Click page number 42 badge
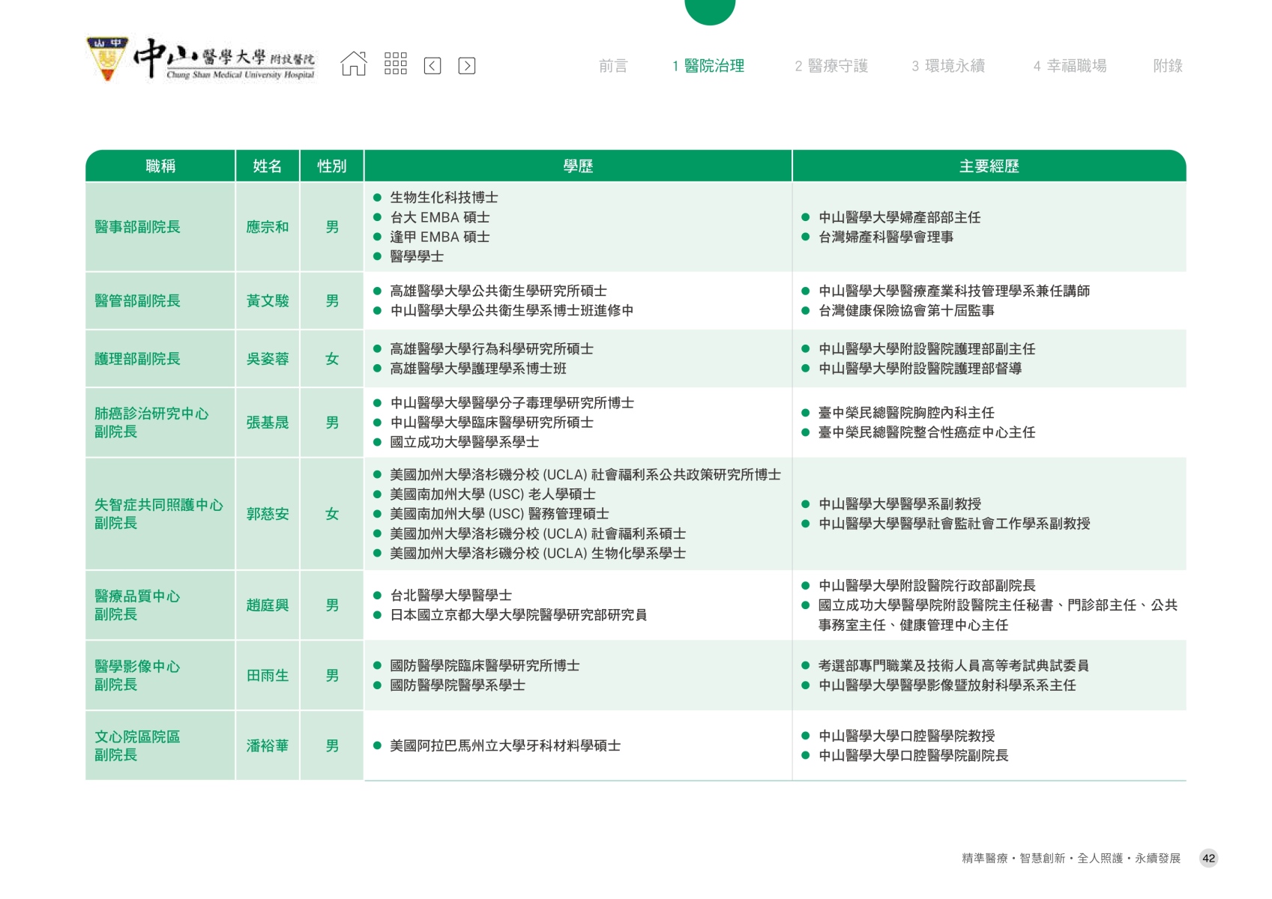The height and width of the screenshot is (899, 1272). (x=1208, y=859)
